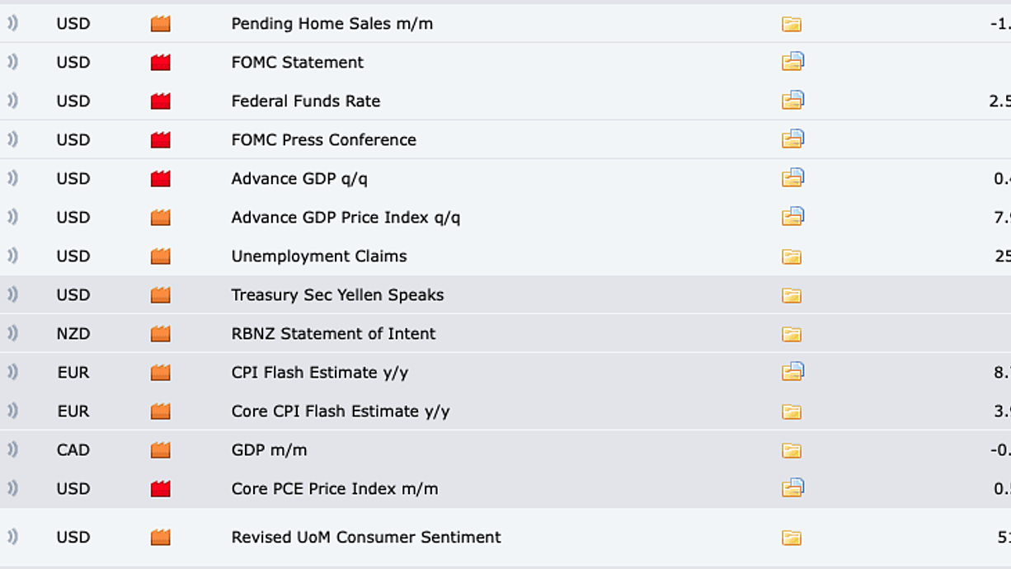Open detail folder for Core PCE Price Index

[792, 488]
